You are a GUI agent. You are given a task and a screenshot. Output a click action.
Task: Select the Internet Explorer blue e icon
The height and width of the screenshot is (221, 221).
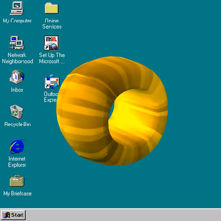pyautogui.click(x=17, y=146)
